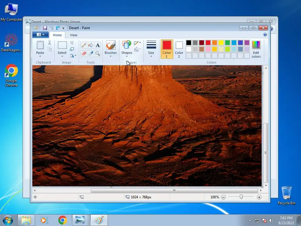The image size is (301, 226).
Task: Select the Fill with color bucket tool
Action: [91, 45]
